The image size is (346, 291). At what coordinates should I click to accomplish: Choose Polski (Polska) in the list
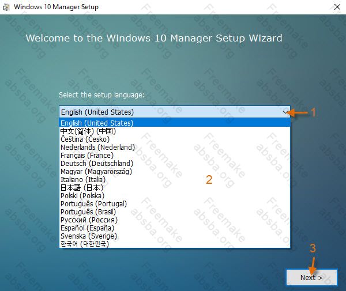(x=175, y=196)
